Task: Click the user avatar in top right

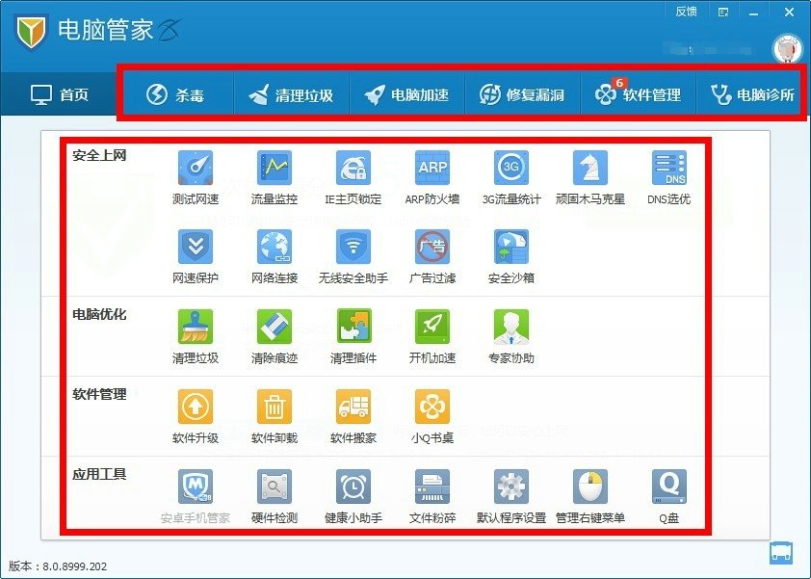Action: tap(788, 47)
